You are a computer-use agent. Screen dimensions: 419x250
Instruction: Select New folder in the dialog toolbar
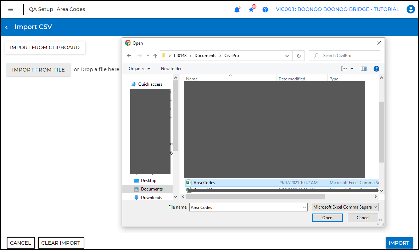[x=171, y=68]
